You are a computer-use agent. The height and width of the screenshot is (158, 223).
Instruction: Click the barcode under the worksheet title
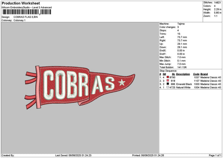pyautogui.click(x=27, y=12)
